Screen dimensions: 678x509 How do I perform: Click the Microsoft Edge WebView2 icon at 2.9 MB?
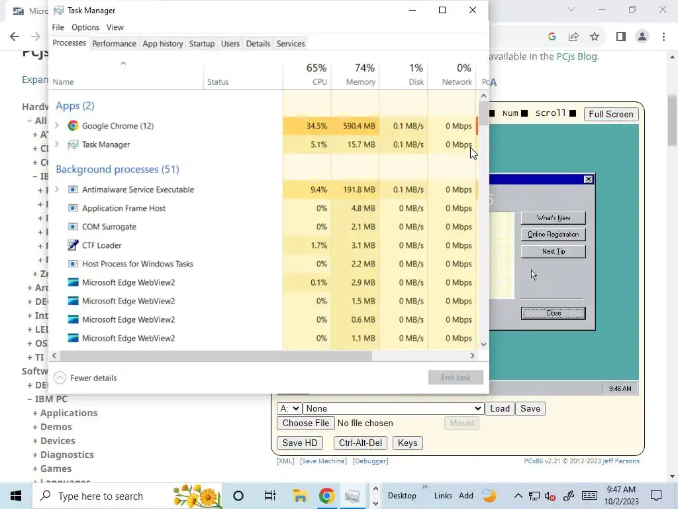73,282
